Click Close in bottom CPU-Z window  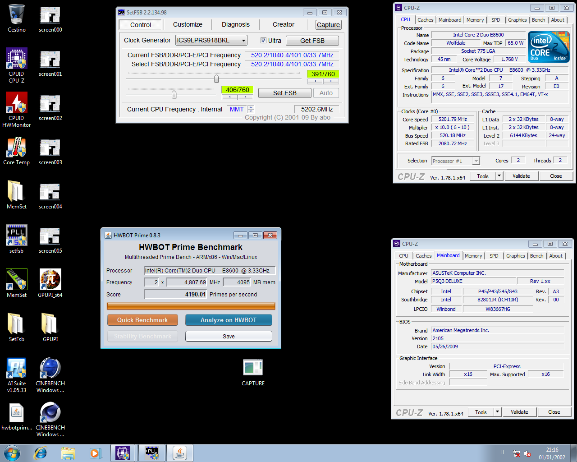(x=554, y=412)
